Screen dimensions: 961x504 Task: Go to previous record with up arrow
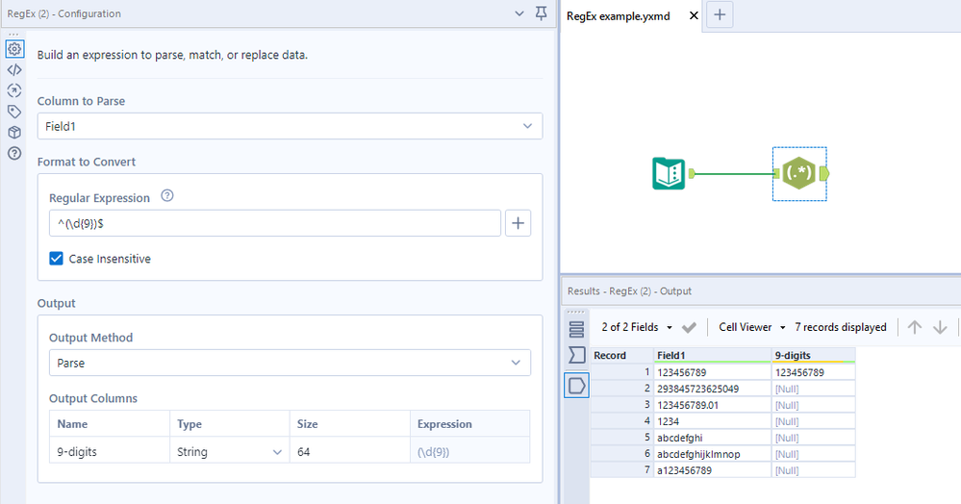click(915, 327)
